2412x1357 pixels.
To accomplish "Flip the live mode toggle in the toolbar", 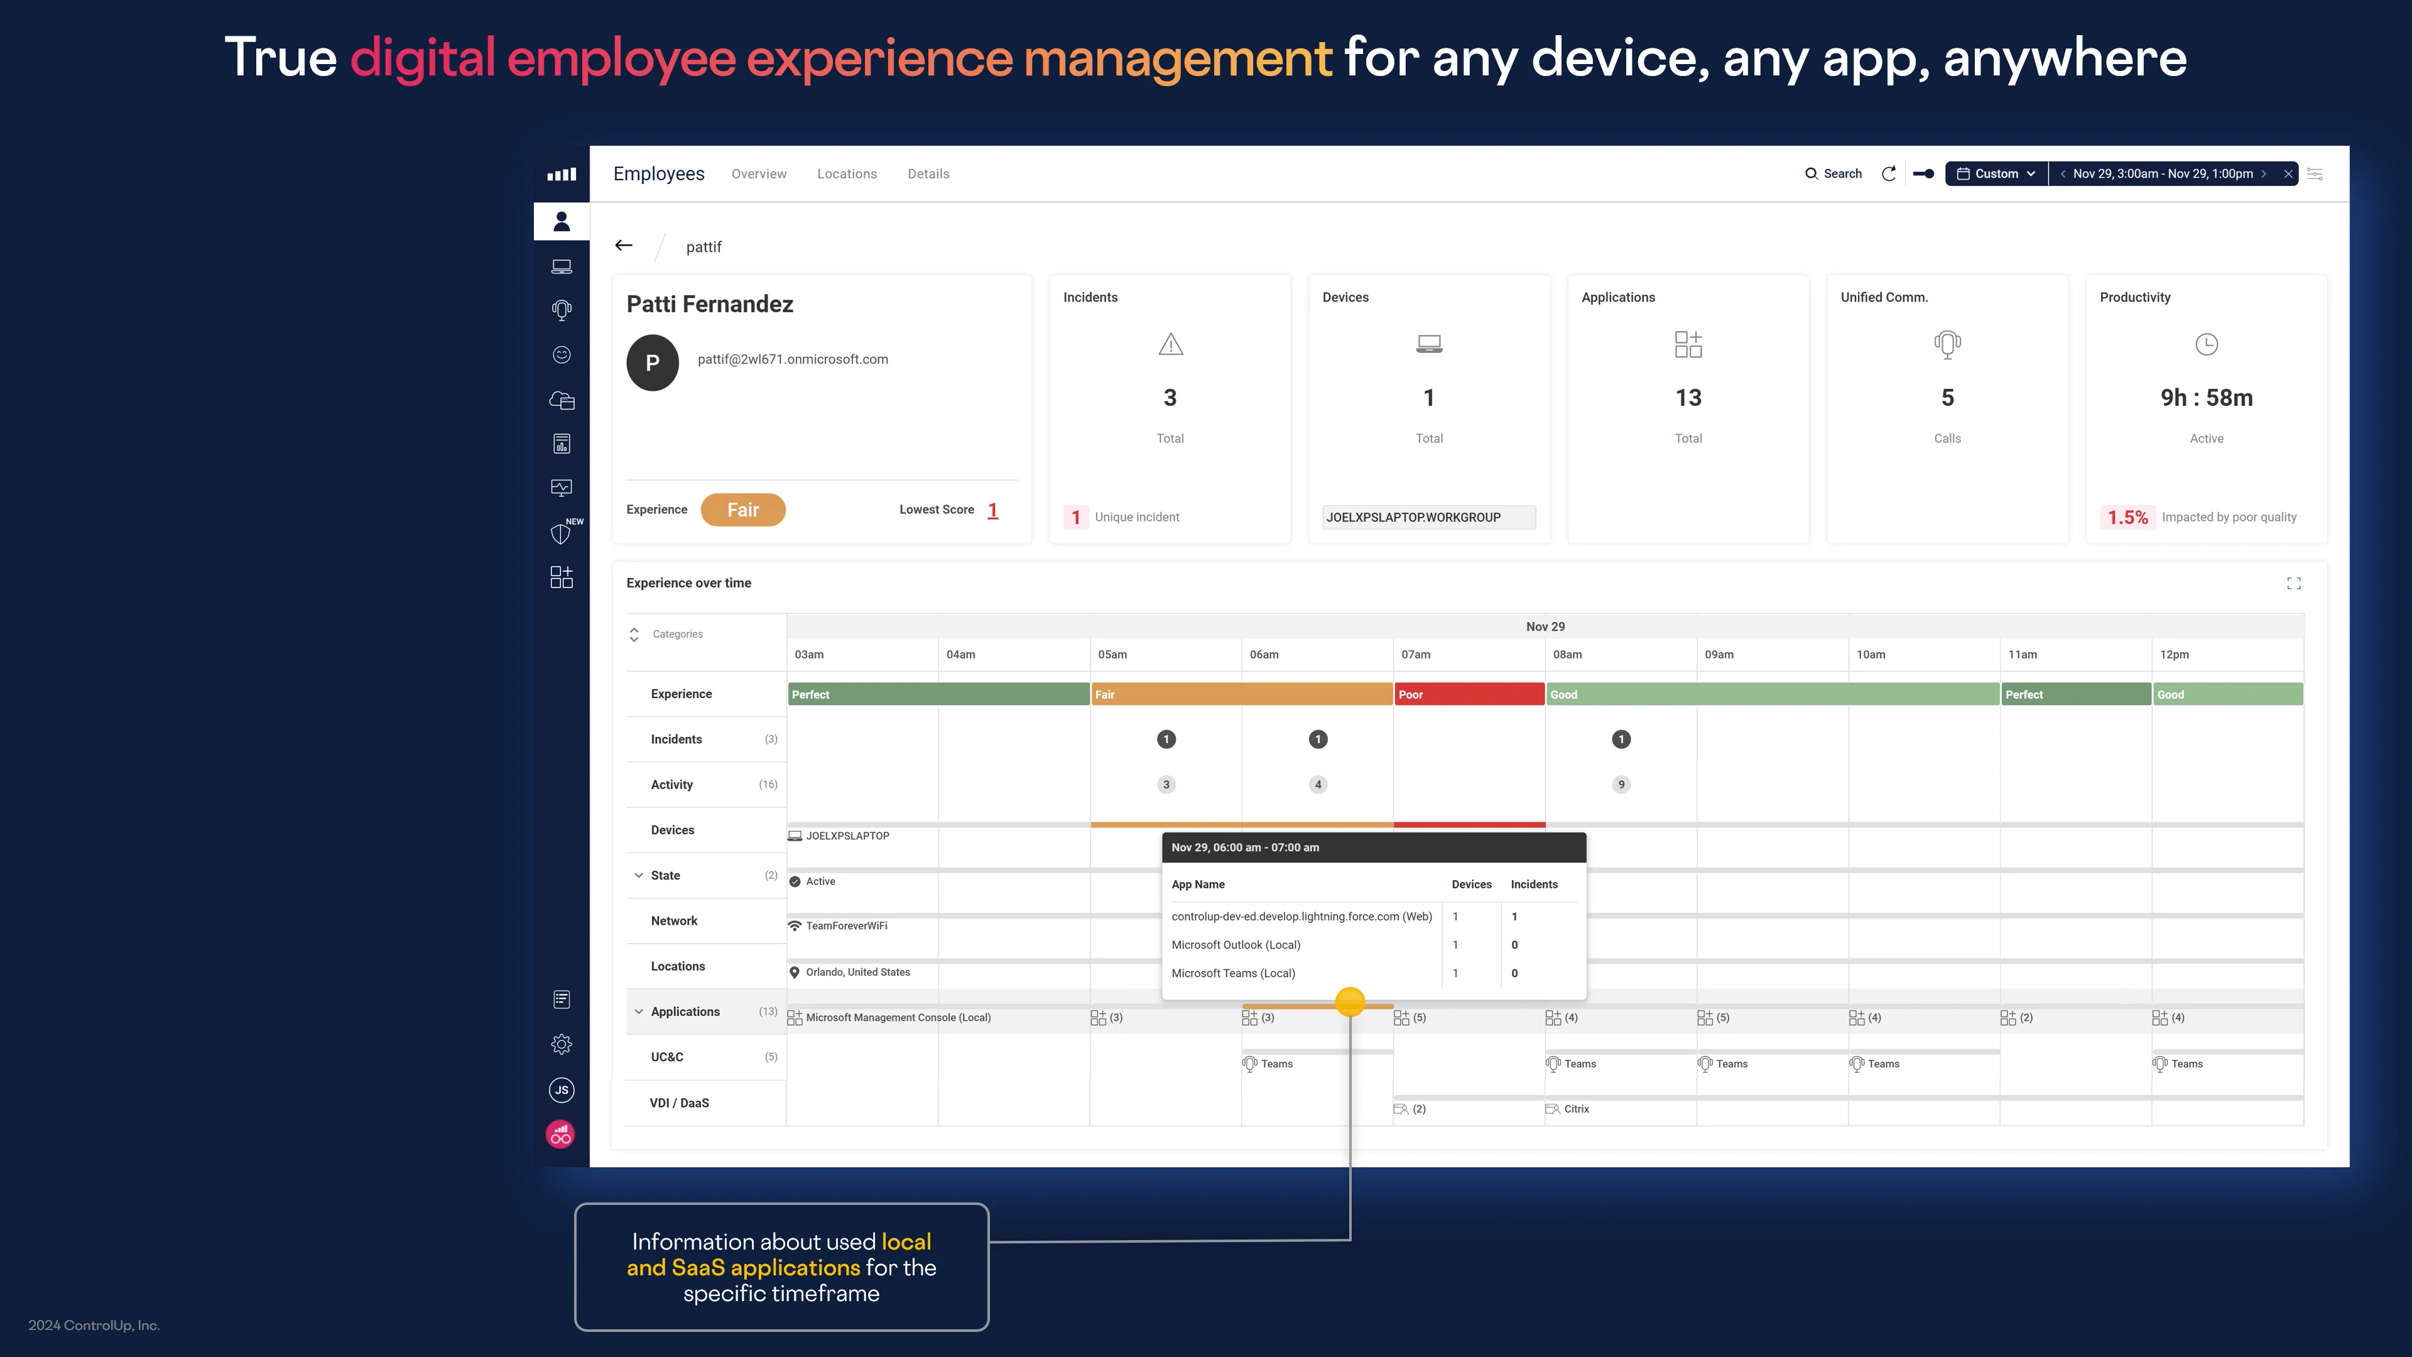I will coord(1924,173).
